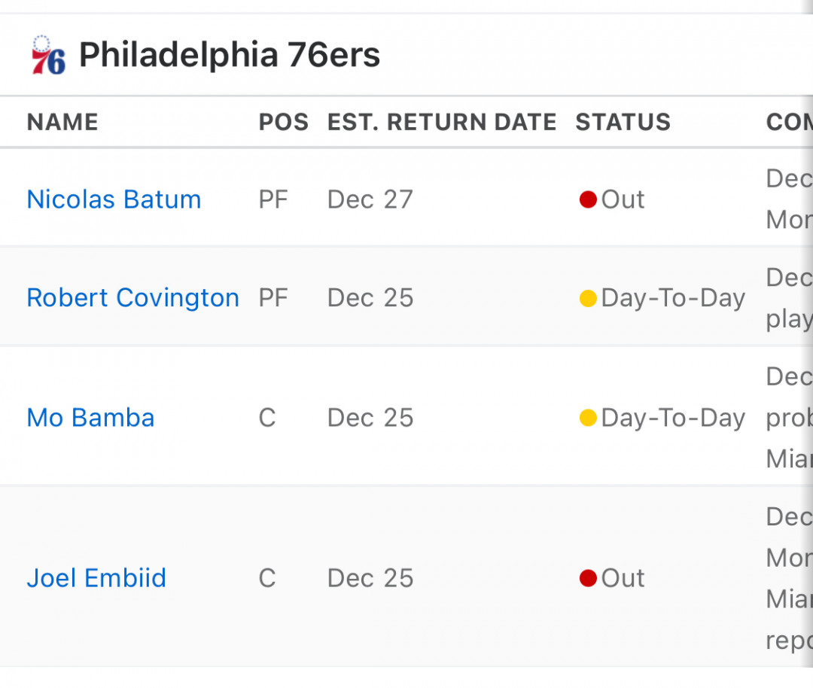
Task: Click the EST. RETURN DATE column header
Action: pos(442,123)
